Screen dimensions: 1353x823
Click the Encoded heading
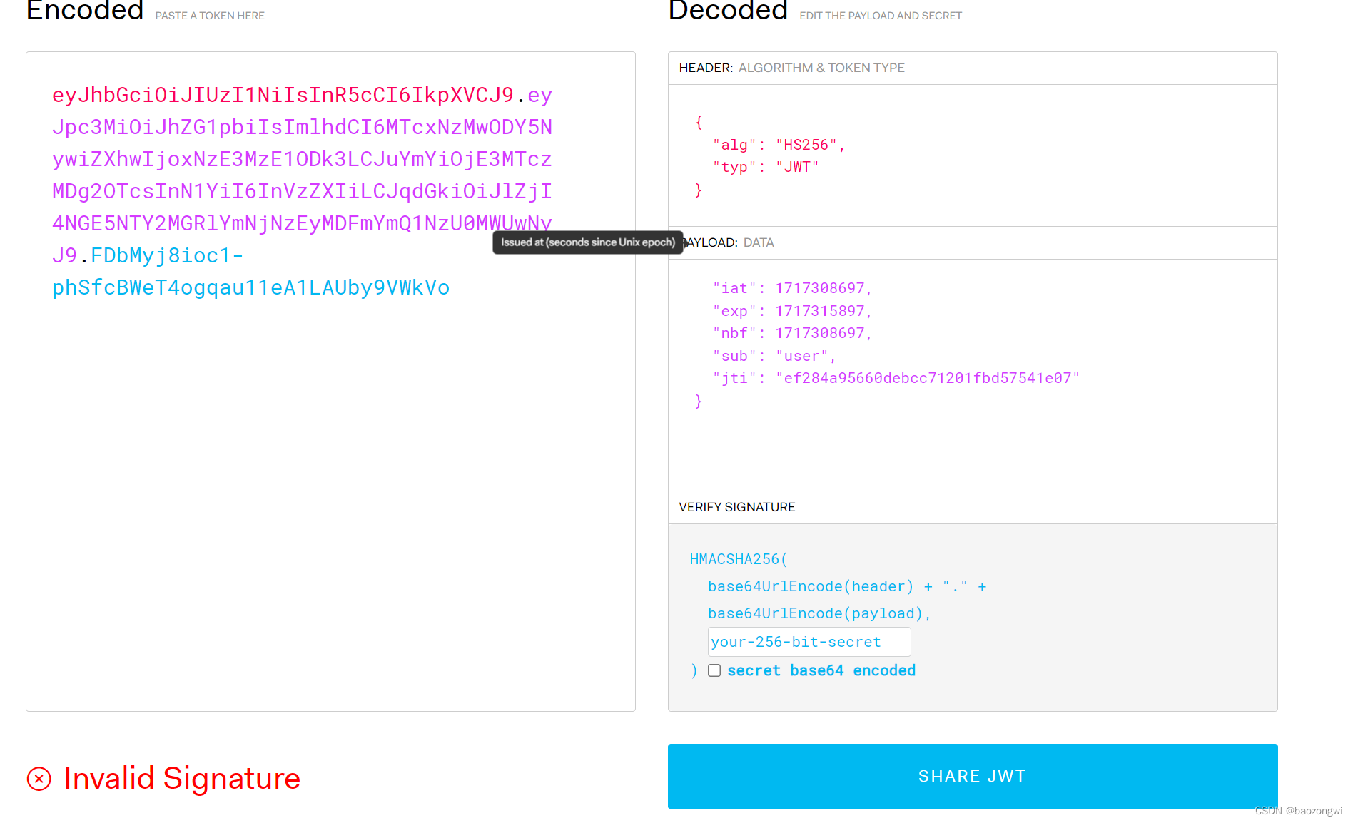coord(85,11)
